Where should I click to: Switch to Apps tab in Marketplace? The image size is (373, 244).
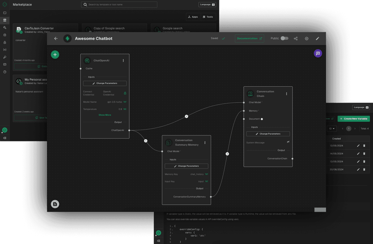pos(193,17)
